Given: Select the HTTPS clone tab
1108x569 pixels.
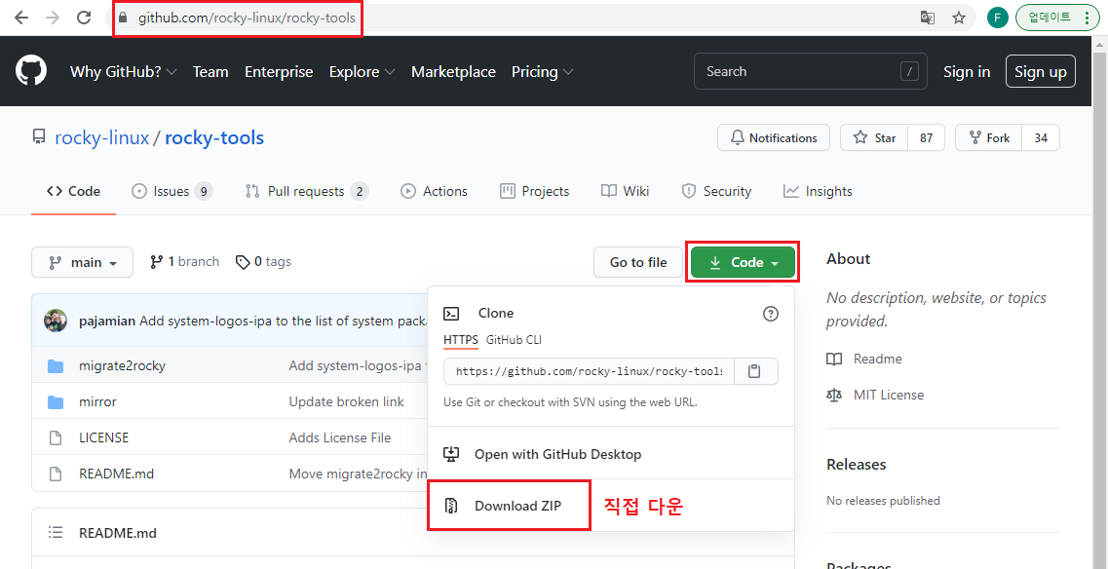Looking at the screenshot, I should (x=461, y=340).
